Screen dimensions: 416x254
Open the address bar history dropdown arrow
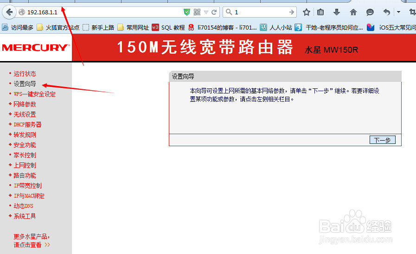coord(206,12)
